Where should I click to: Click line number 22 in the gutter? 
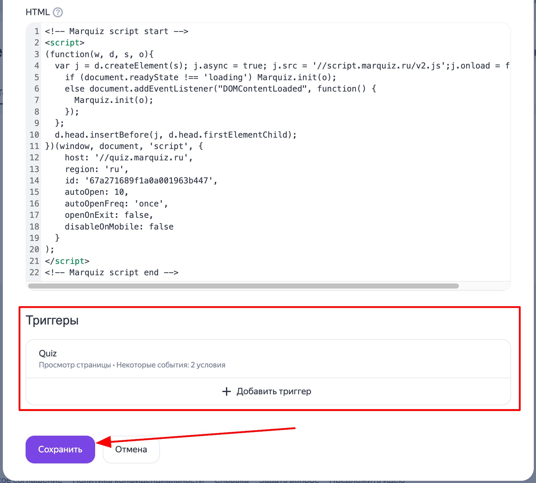tap(34, 272)
